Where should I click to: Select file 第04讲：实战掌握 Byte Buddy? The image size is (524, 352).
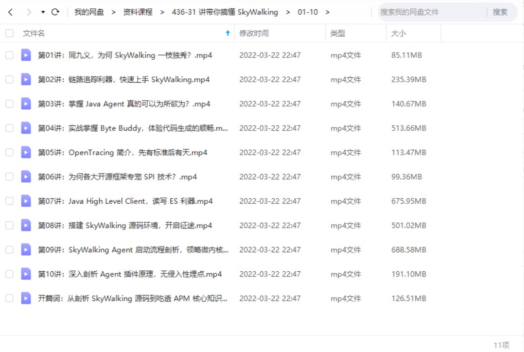coord(133,128)
